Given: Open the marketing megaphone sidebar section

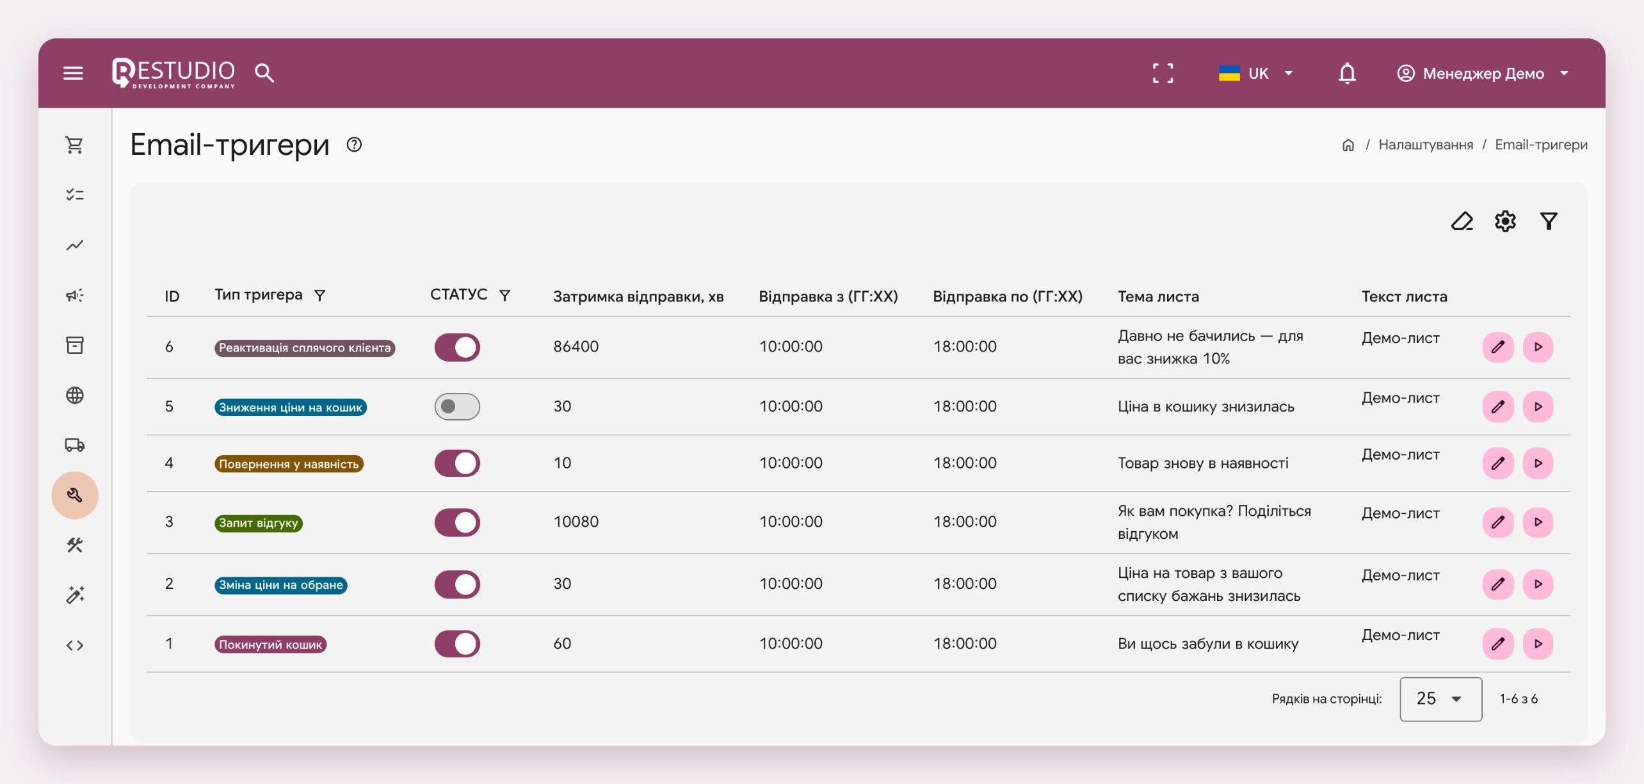Looking at the screenshot, I should point(75,295).
